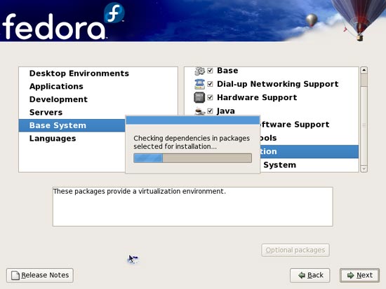The image size is (386, 289).
Task: Toggle the Hardware Support checkbox
Action: coord(210,97)
